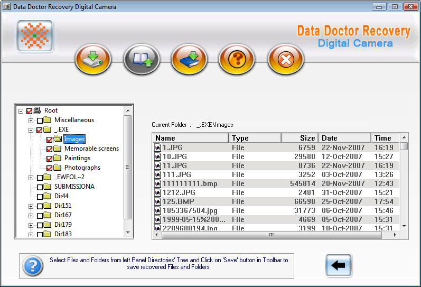The height and width of the screenshot is (287, 421).
Task: Collapse the Root tree node
Action: [21, 111]
